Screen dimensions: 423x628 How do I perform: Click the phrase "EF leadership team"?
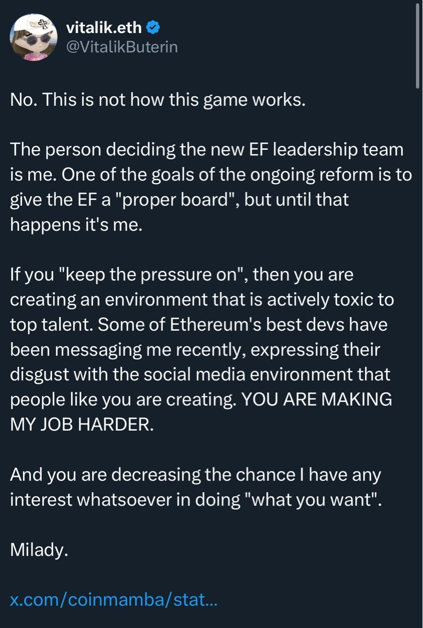point(322,150)
